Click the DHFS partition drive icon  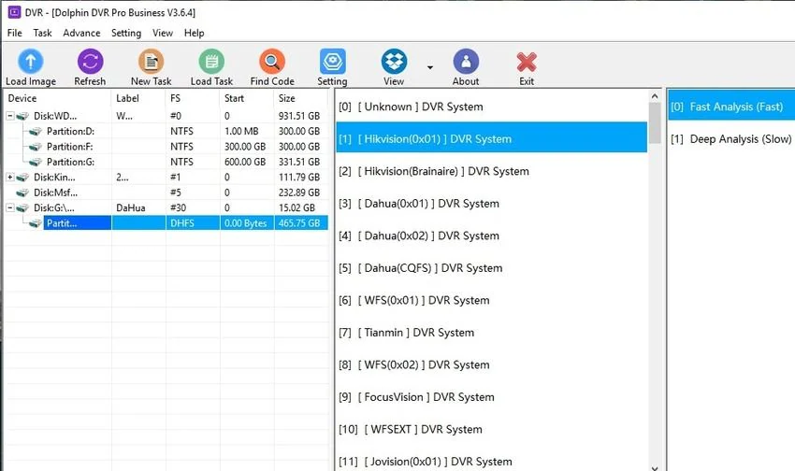tap(35, 222)
